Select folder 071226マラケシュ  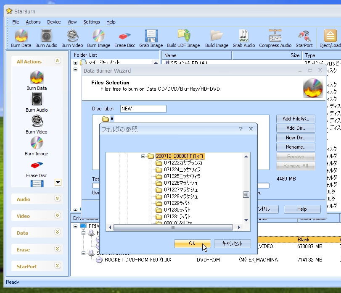tap(181, 183)
